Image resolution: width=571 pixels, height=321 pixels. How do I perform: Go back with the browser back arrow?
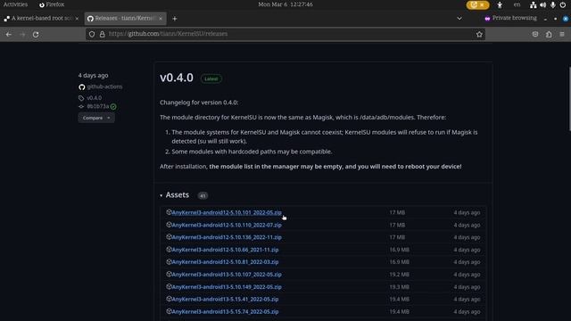(x=8, y=34)
